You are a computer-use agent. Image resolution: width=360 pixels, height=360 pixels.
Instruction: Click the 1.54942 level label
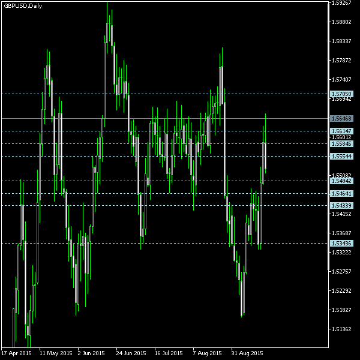pyautogui.click(x=341, y=181)
